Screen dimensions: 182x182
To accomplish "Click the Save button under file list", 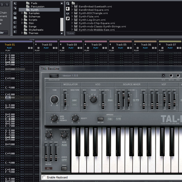I will [70, 33].
